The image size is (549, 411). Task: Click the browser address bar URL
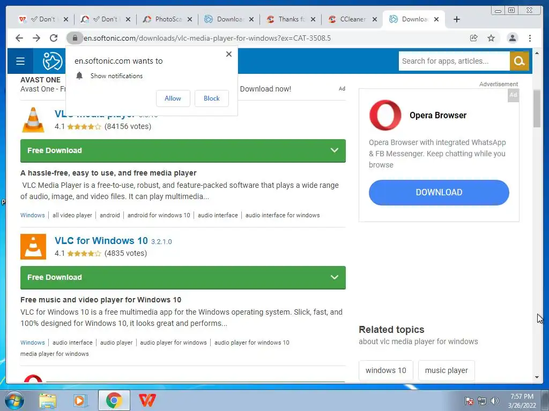tap(207, 38)
